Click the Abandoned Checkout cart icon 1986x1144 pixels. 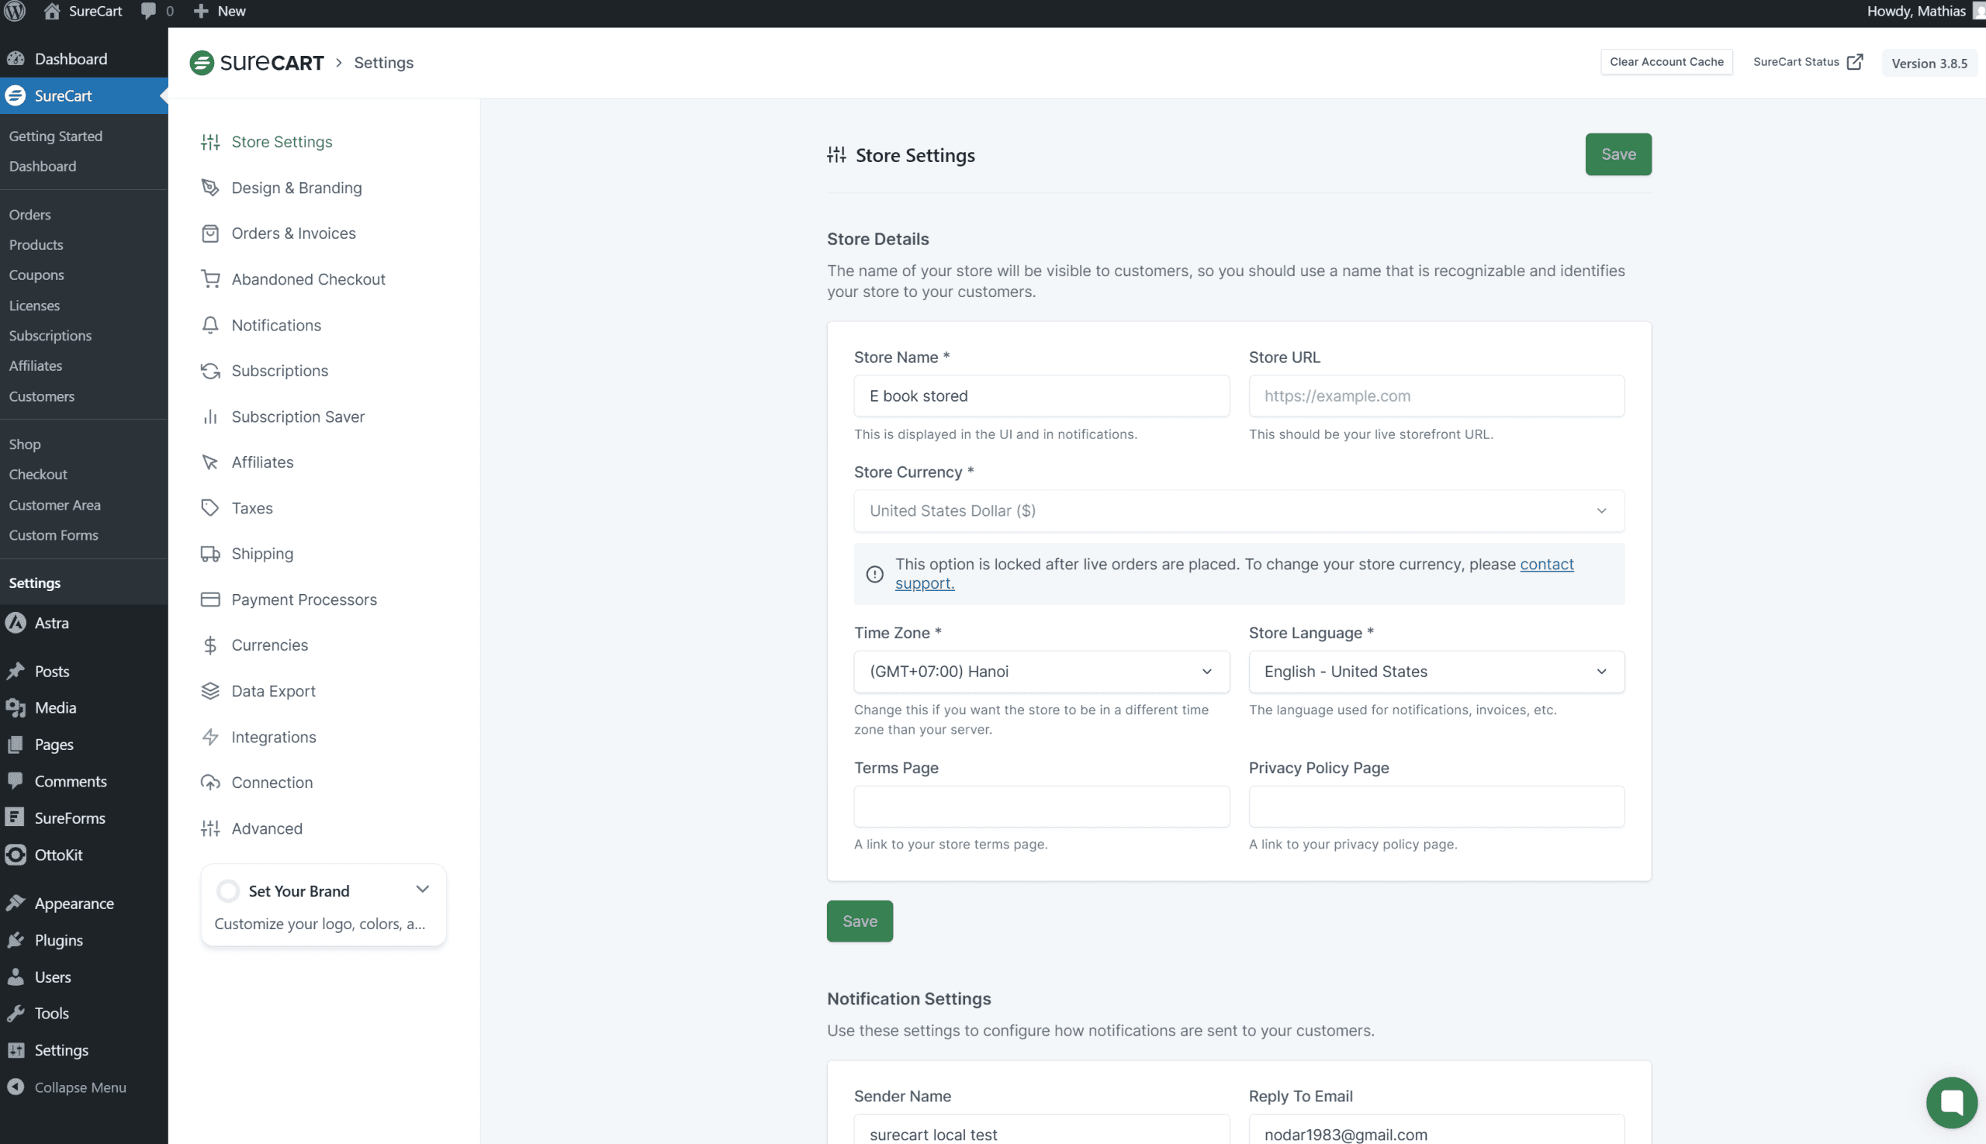point(209,279)
